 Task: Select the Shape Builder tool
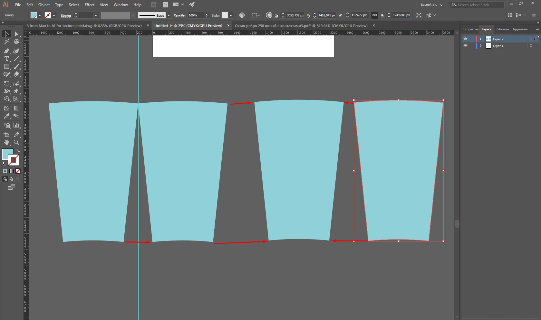coord(6,99)
